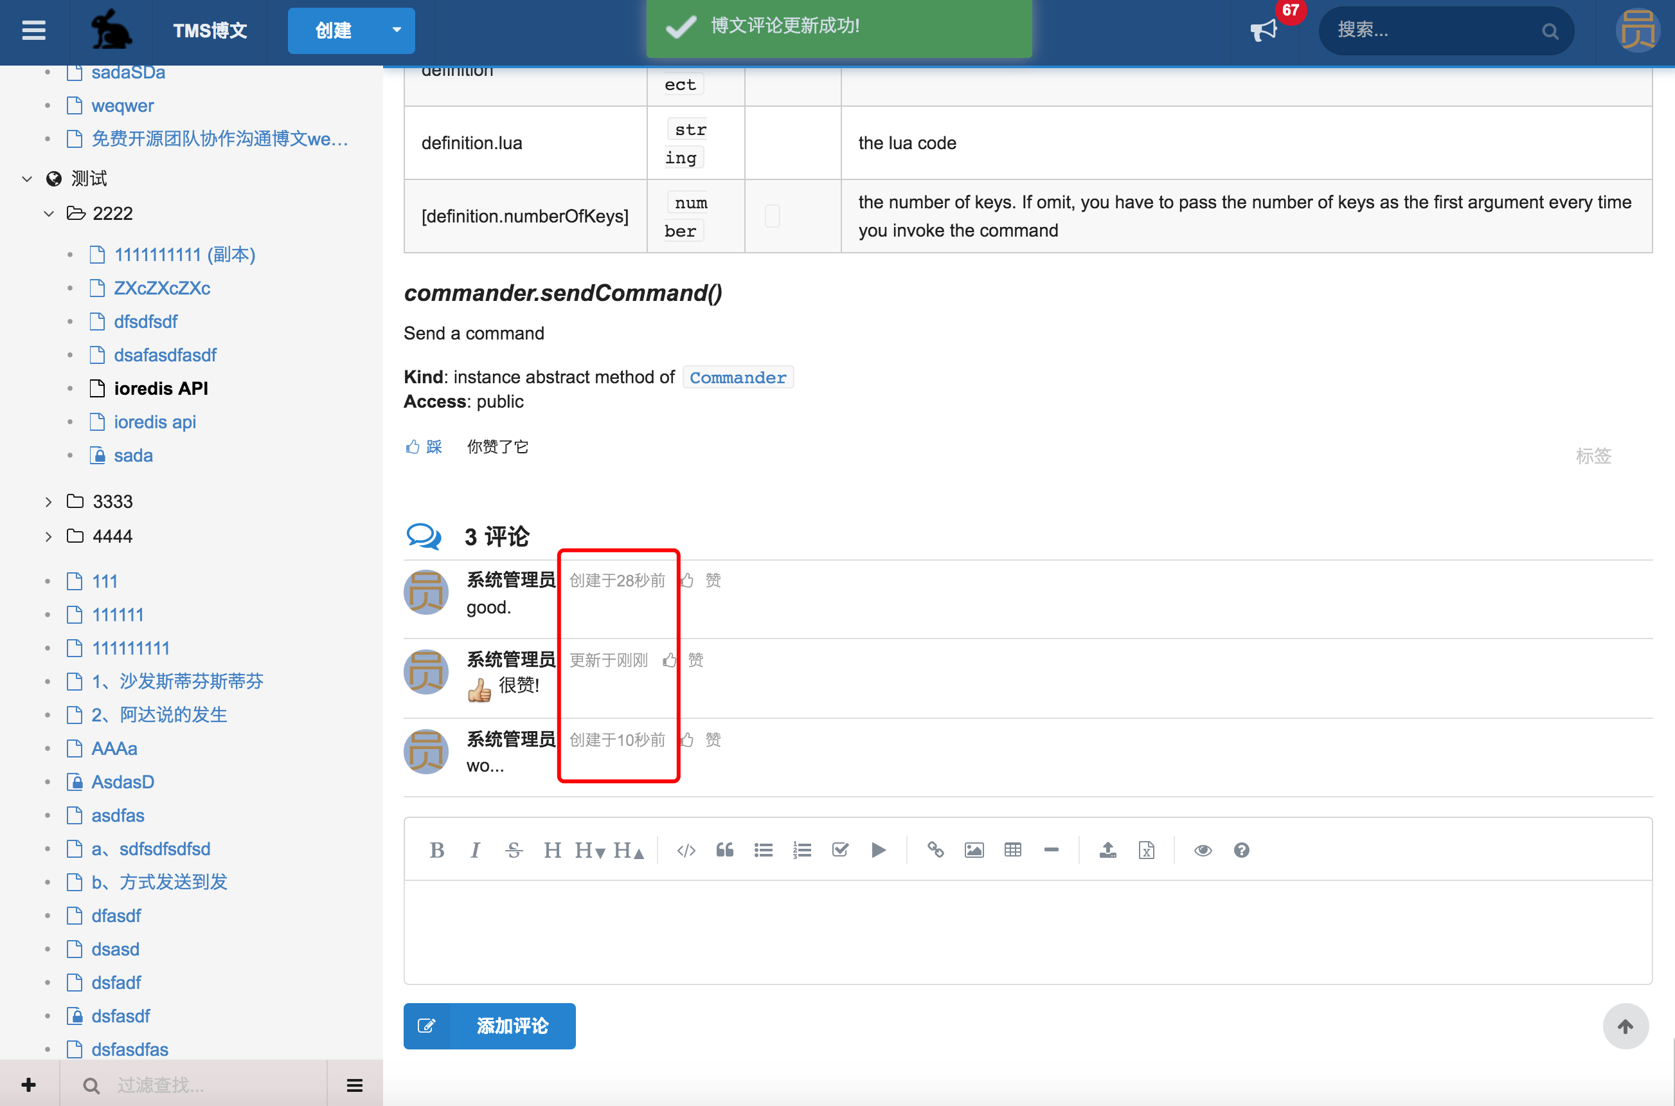1675x1106 pixels.
Task: Click the first commenter avatar beside 'good.'
Action: pyautogui.click(x=425, y=592)
